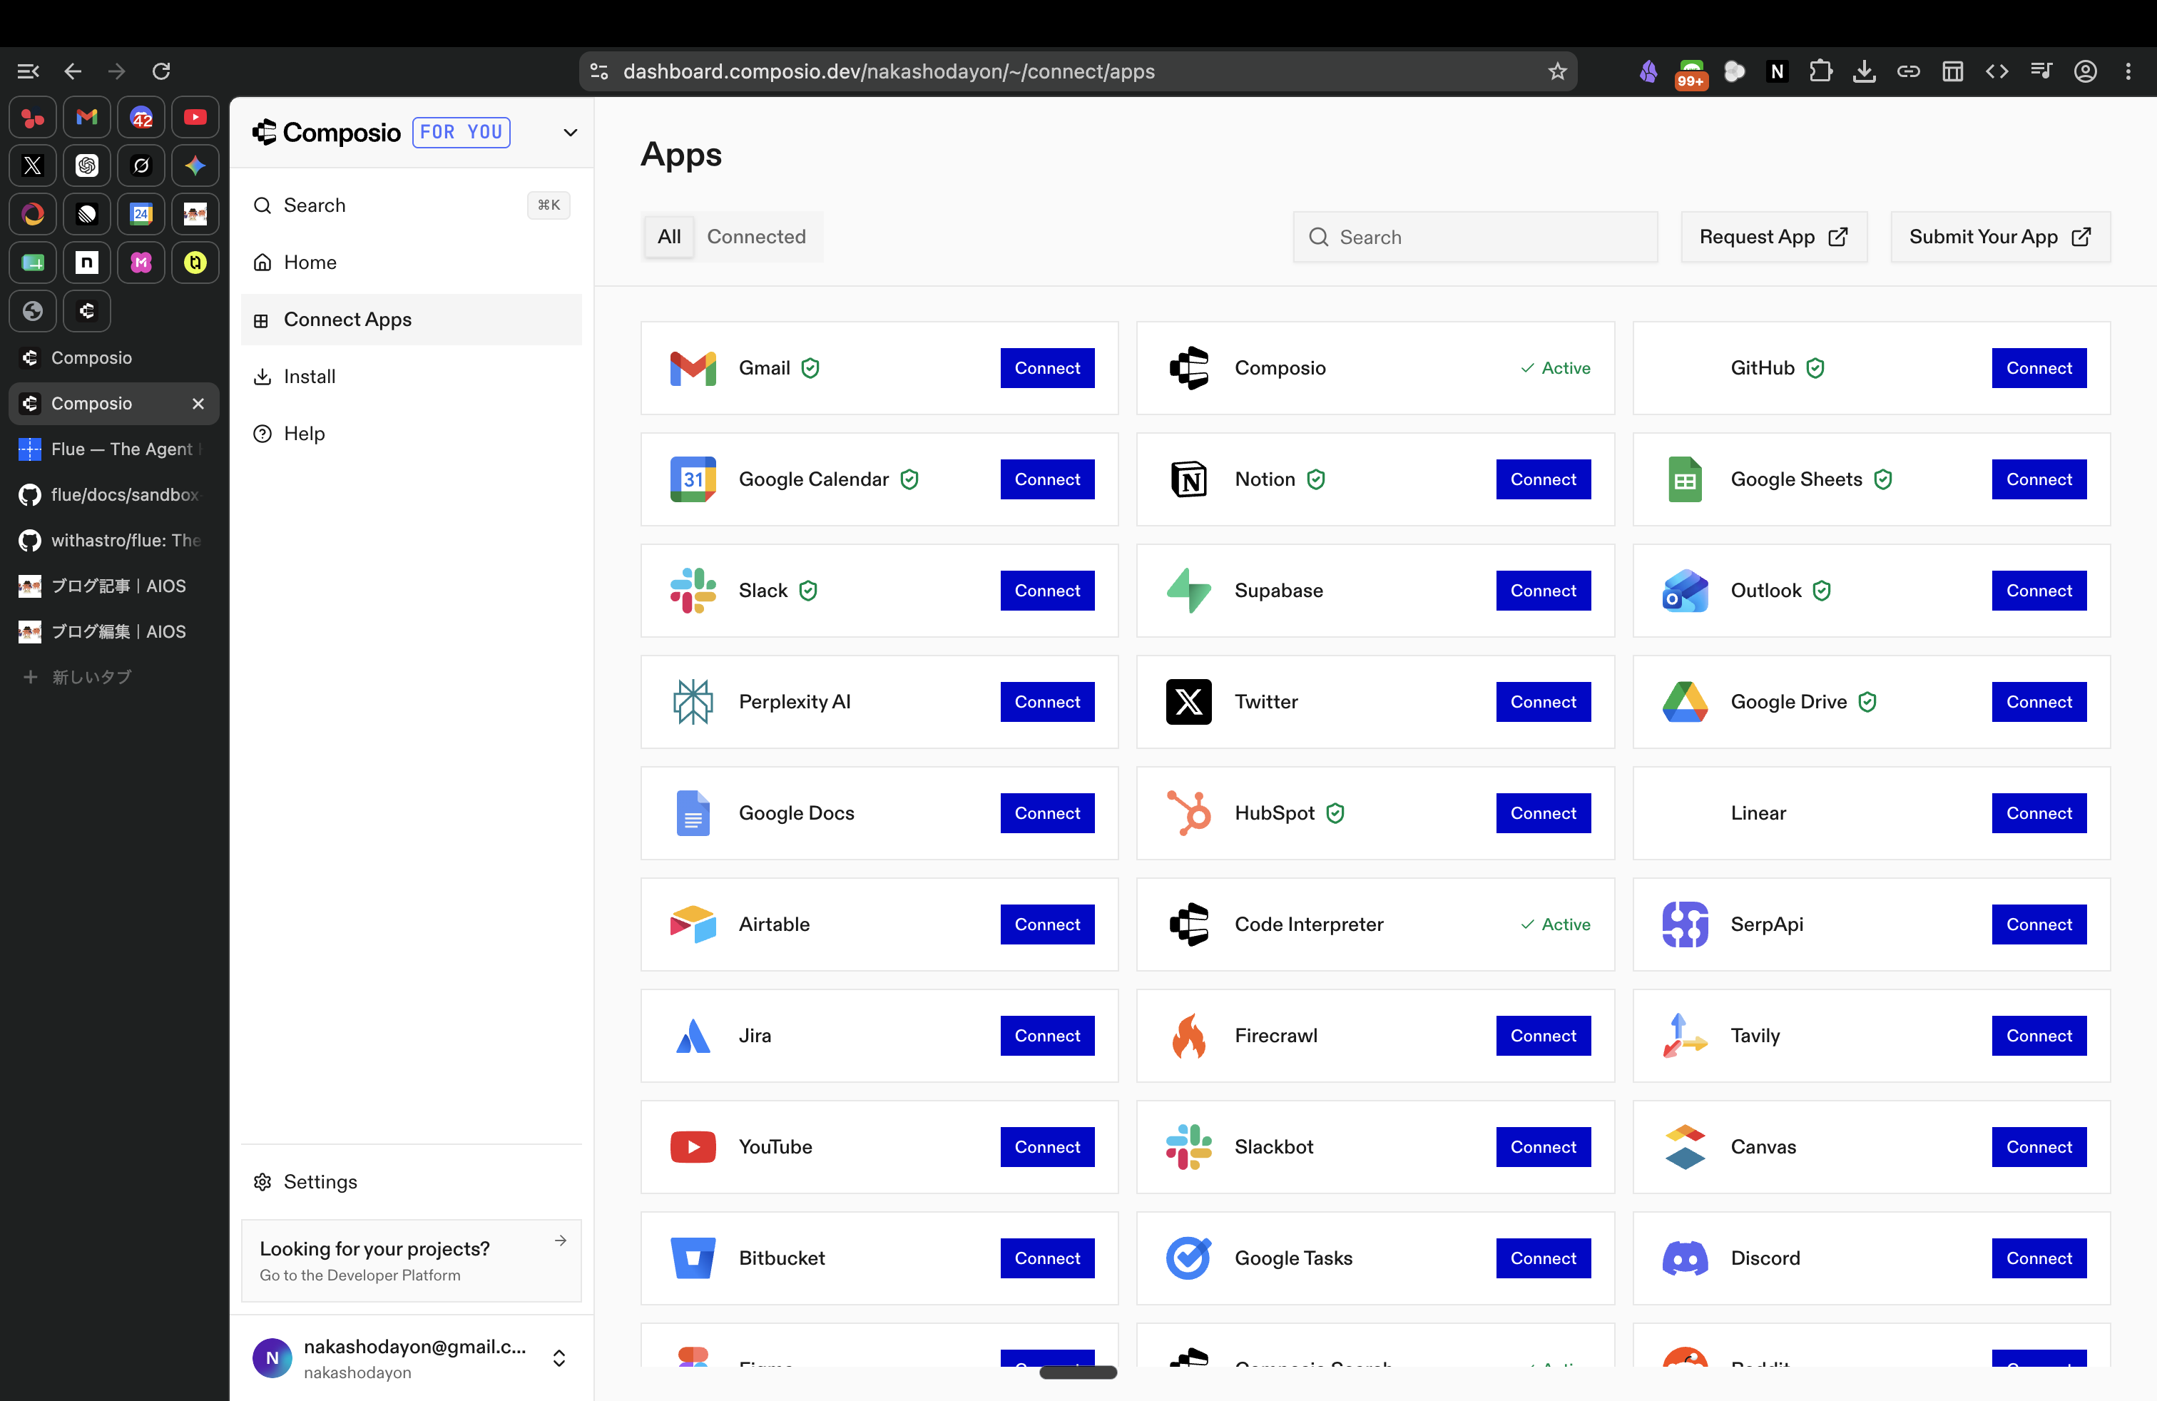
Task: Switch to the Connected tab
Action: pos(756,237)
